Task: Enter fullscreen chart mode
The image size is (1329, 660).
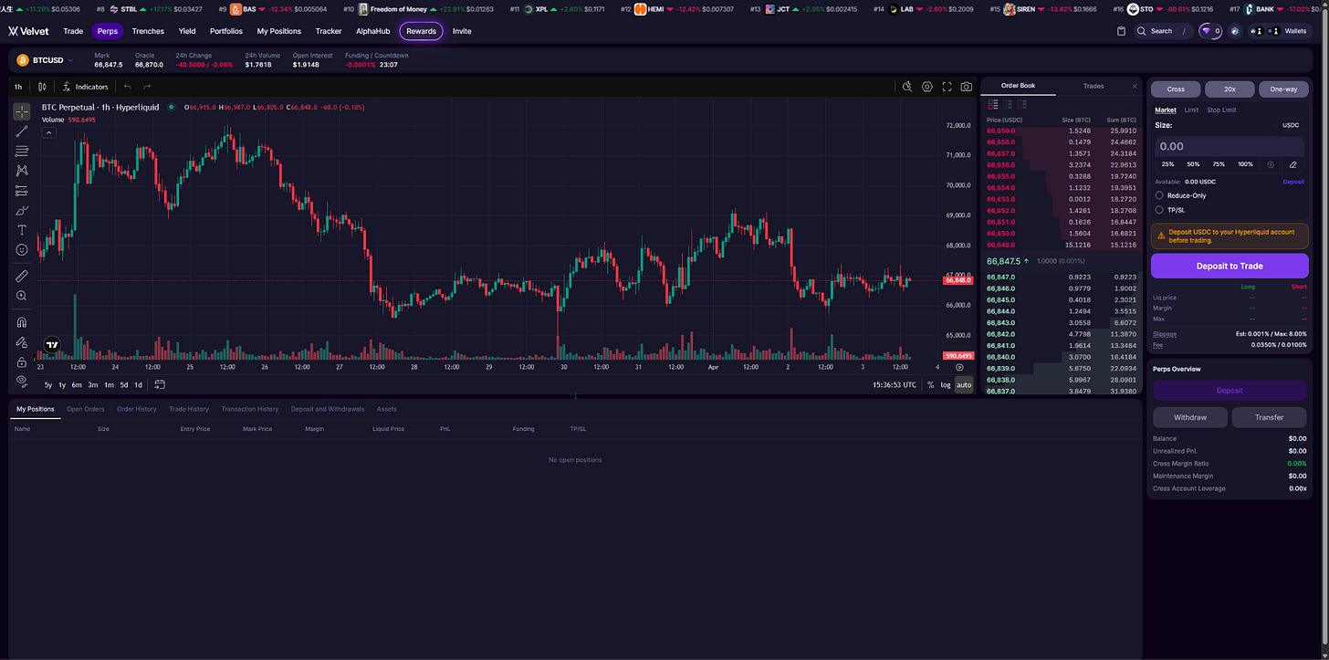Action: pyautogui.click(x=947, y=87)
